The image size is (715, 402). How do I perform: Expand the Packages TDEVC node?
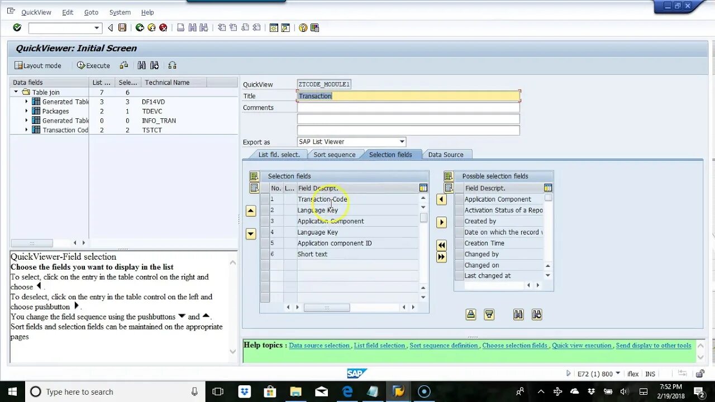[26, 111]
